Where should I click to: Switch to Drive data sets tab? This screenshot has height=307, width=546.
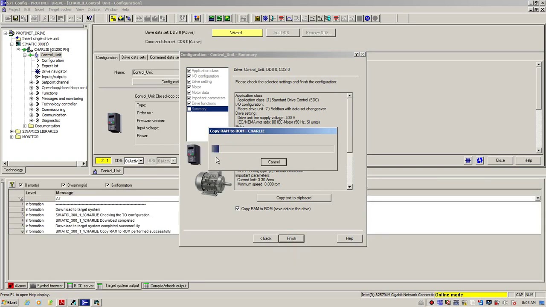coord(134,58)
